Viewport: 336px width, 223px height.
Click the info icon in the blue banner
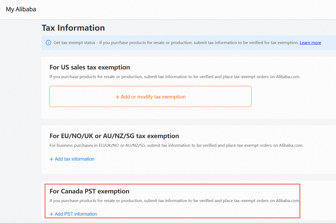click(x=48, y=43)
